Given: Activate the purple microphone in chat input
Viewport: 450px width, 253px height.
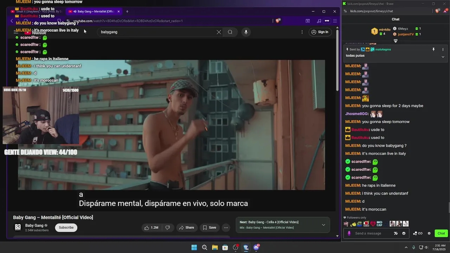Looking at the screenshot, I should tap(349, 233).
